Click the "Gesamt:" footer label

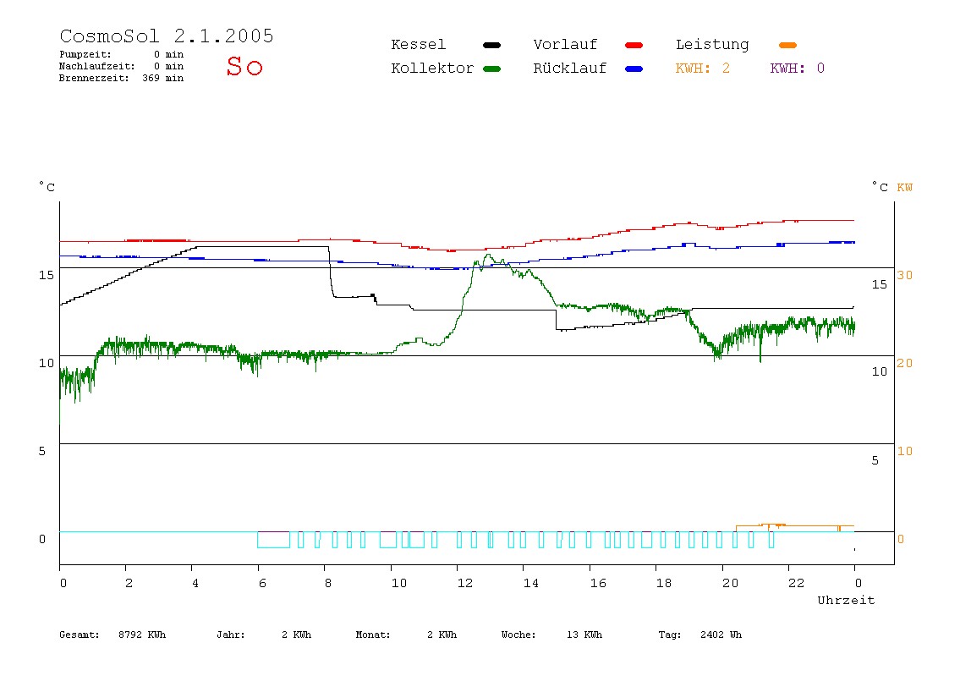pos(80,635)
